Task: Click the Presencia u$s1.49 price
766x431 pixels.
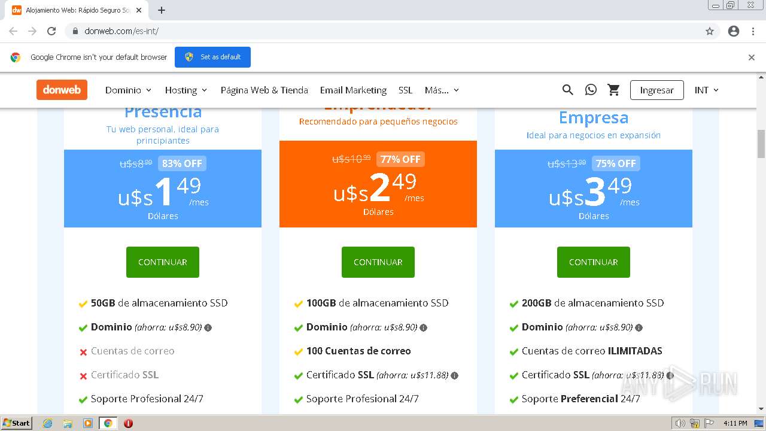Action: 163,192
